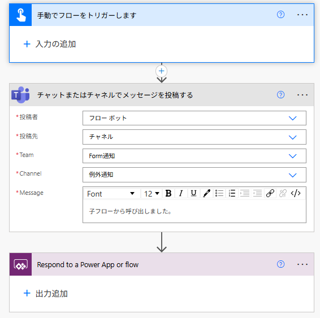Click the 例外通知 value in Channel field

(101, 175)
